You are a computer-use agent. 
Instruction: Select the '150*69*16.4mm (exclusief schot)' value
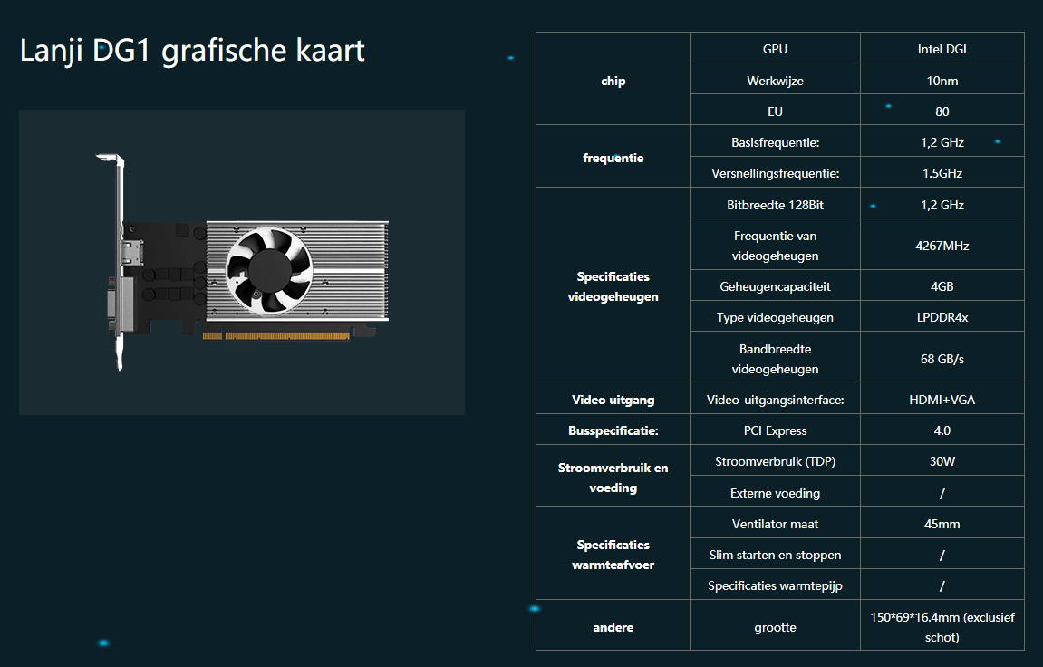942,626
